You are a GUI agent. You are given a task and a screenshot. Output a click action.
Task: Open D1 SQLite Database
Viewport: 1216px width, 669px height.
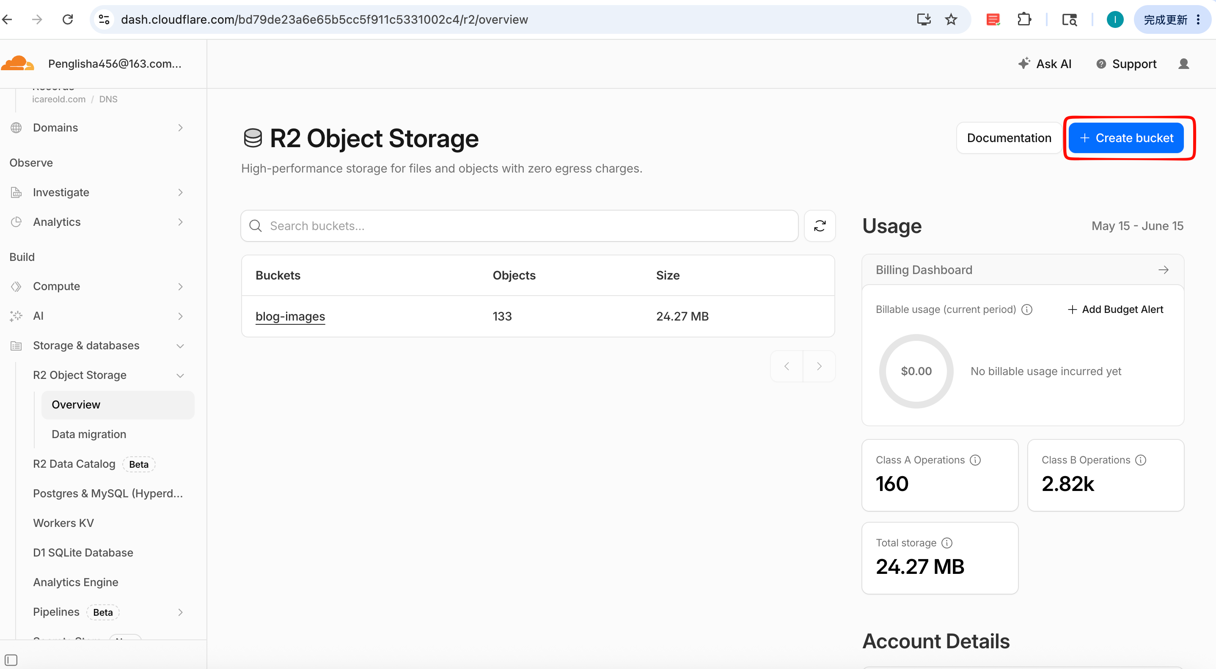[83, 553]
